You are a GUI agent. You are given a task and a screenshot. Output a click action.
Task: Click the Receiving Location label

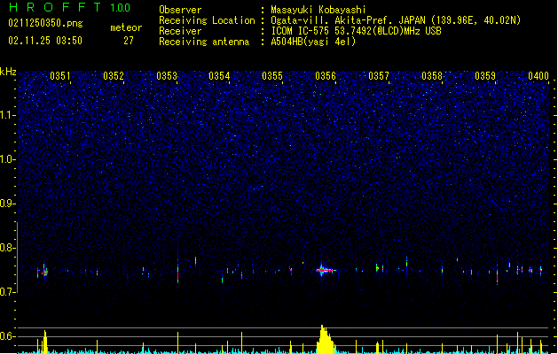tap(207, 20)
